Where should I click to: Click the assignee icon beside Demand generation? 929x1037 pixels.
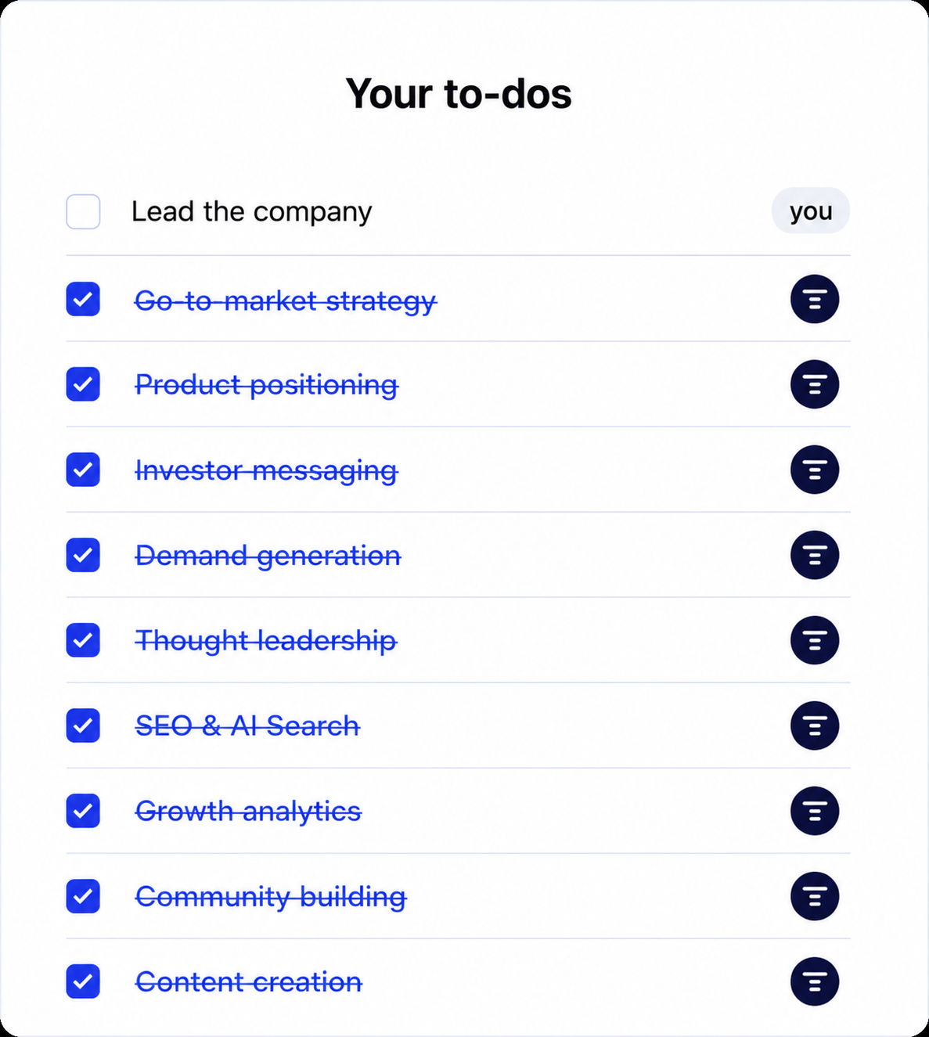click(815, 555)
